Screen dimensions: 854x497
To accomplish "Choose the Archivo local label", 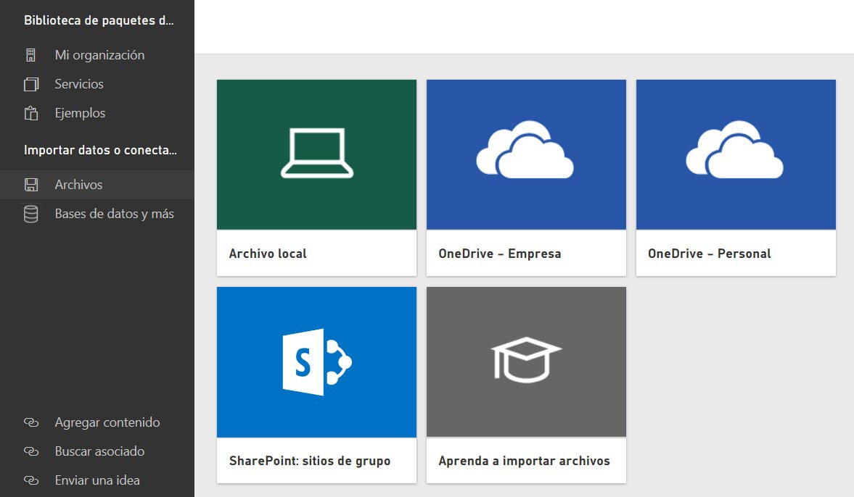I will point(268,254).
